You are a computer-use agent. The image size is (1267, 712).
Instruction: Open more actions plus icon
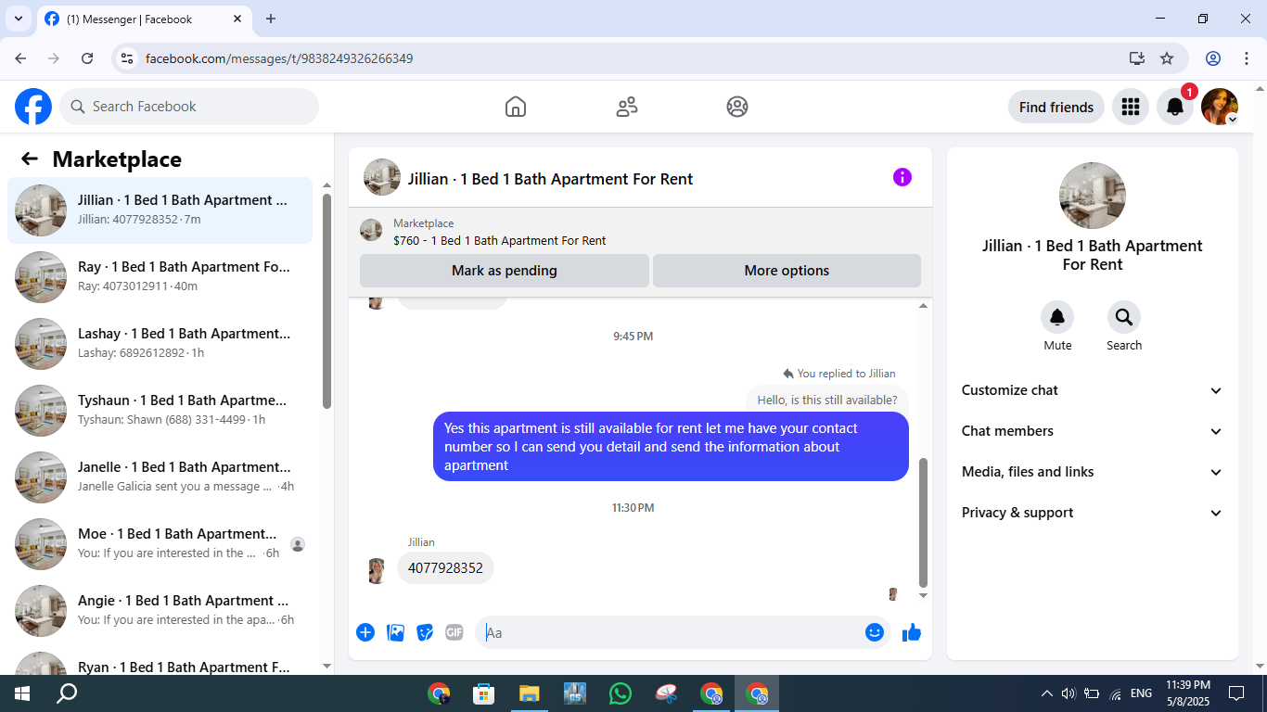365,632
